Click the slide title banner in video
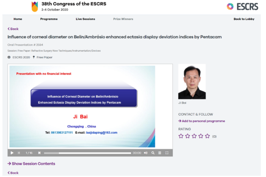 (x=84, y=98)
